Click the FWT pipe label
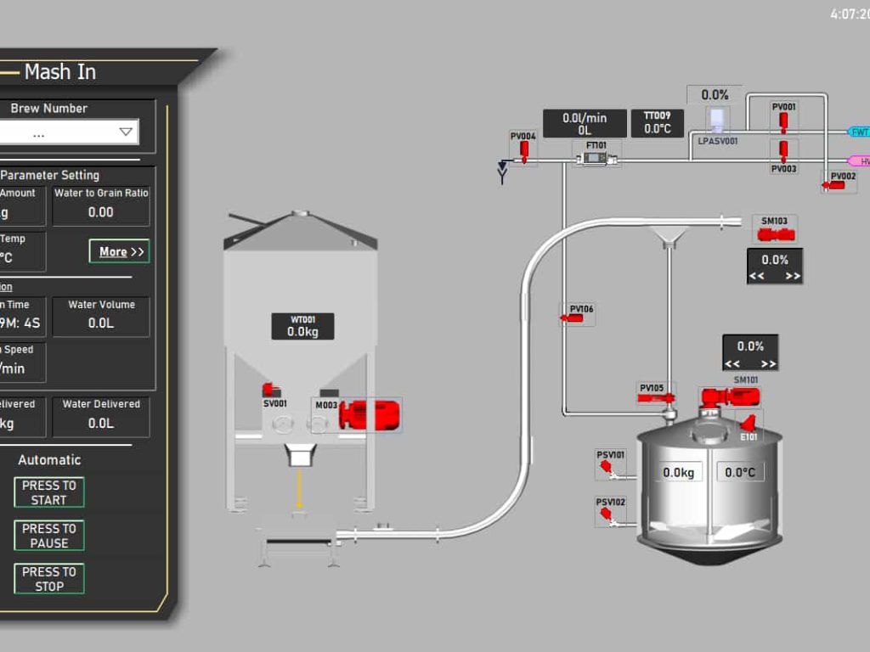 [x=860, y=132]
